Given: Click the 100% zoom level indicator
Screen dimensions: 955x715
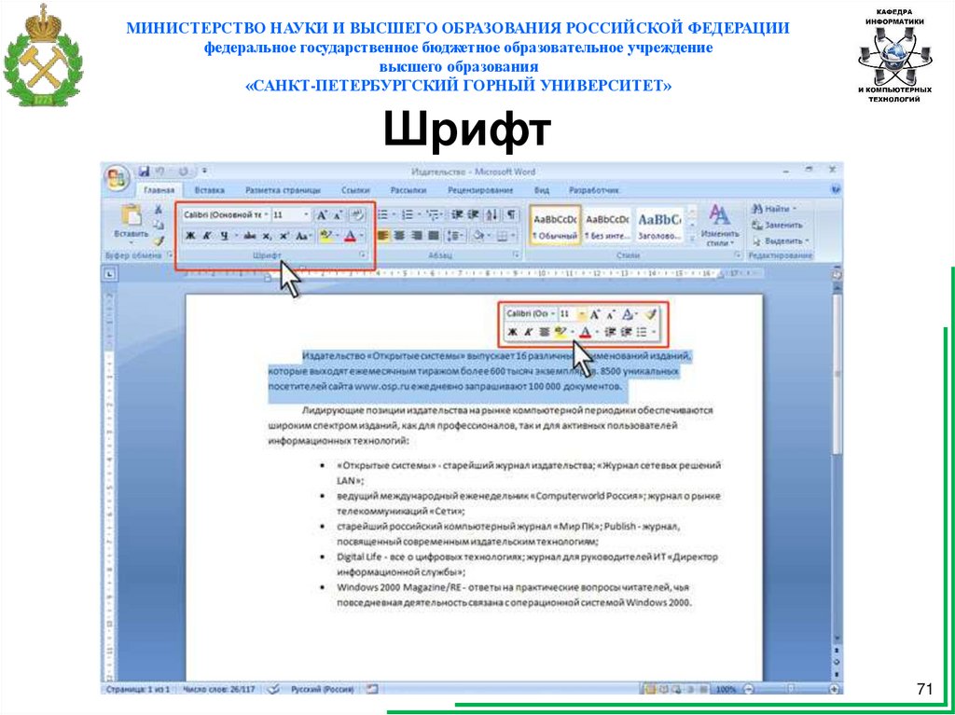Looking at the screenshot, I should (x=726, y=690).
